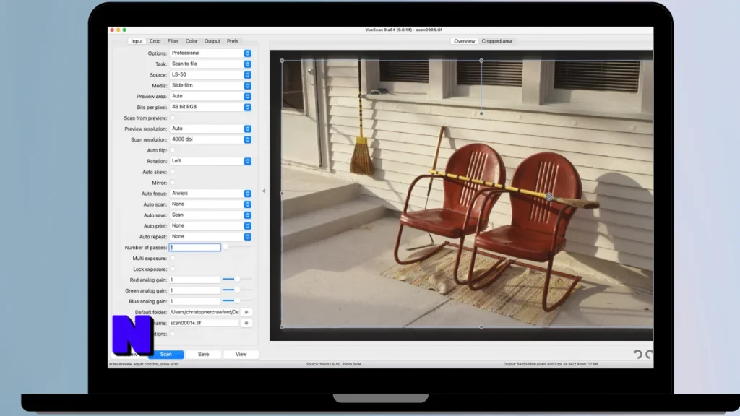740x416 pixels.
Task: Adjust the Number of passes slider
Action: [225, 247]
